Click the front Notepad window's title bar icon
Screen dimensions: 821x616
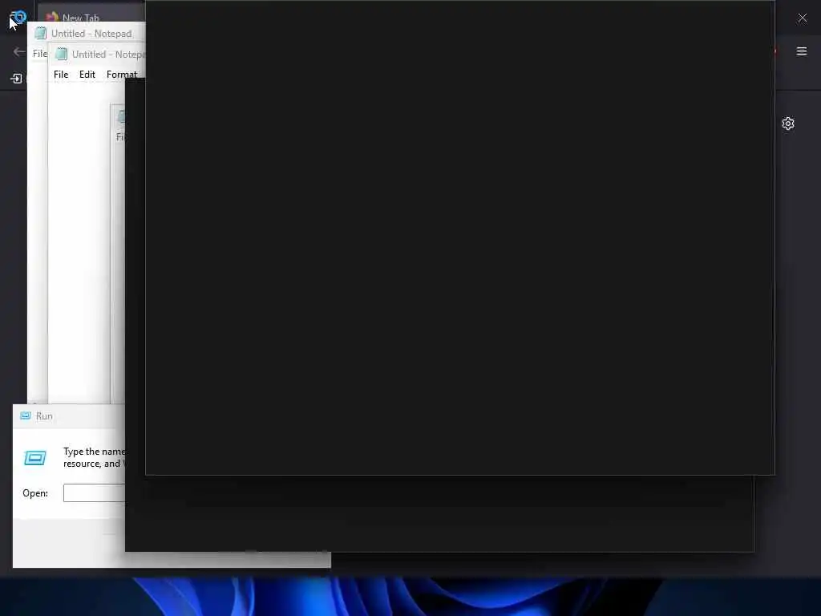(x=61, y=54)
